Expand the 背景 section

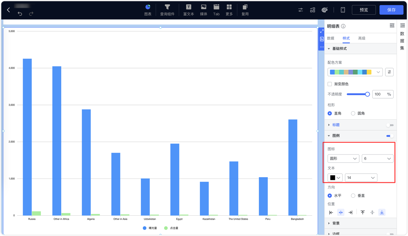click(361, 223)
